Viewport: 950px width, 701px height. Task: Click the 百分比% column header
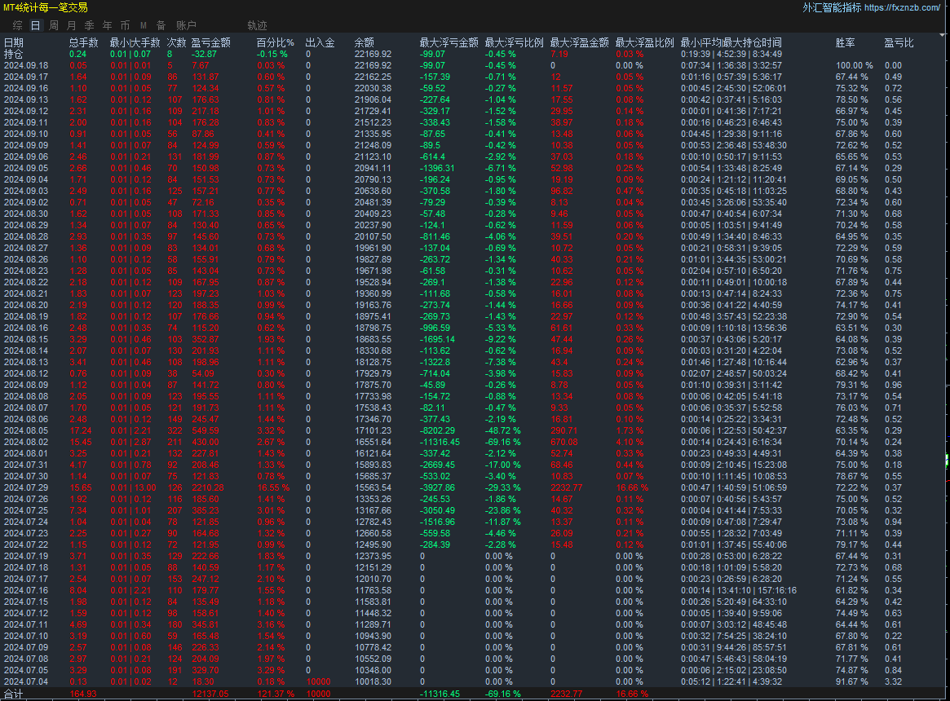pos(275,42)
